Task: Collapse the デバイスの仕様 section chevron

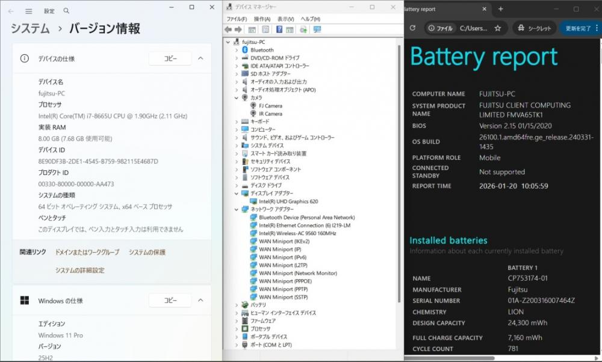Action: [x=200, y=58]
